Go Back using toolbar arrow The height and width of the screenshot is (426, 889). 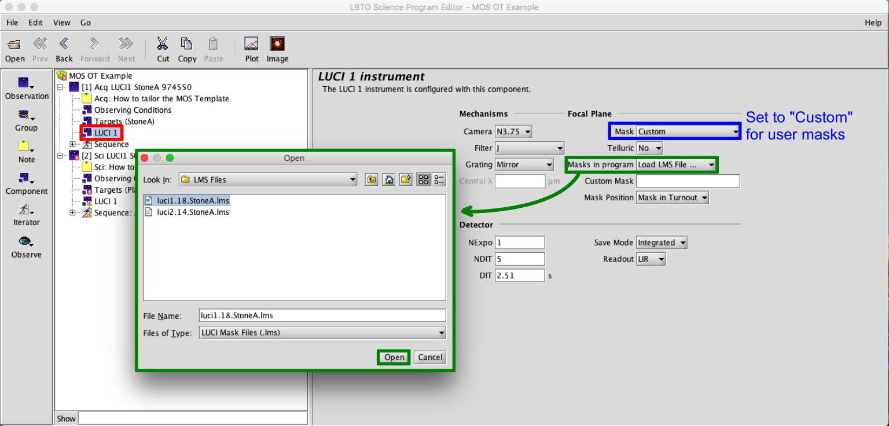[x=64, y=44]
